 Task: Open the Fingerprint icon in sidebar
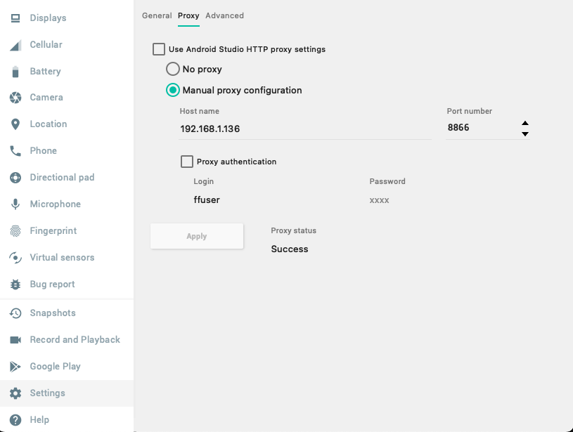tap(15, 231)
